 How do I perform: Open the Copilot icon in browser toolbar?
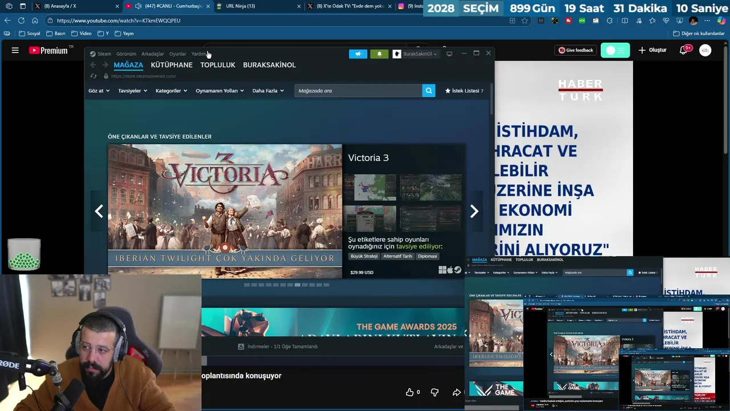coord(721,21)
